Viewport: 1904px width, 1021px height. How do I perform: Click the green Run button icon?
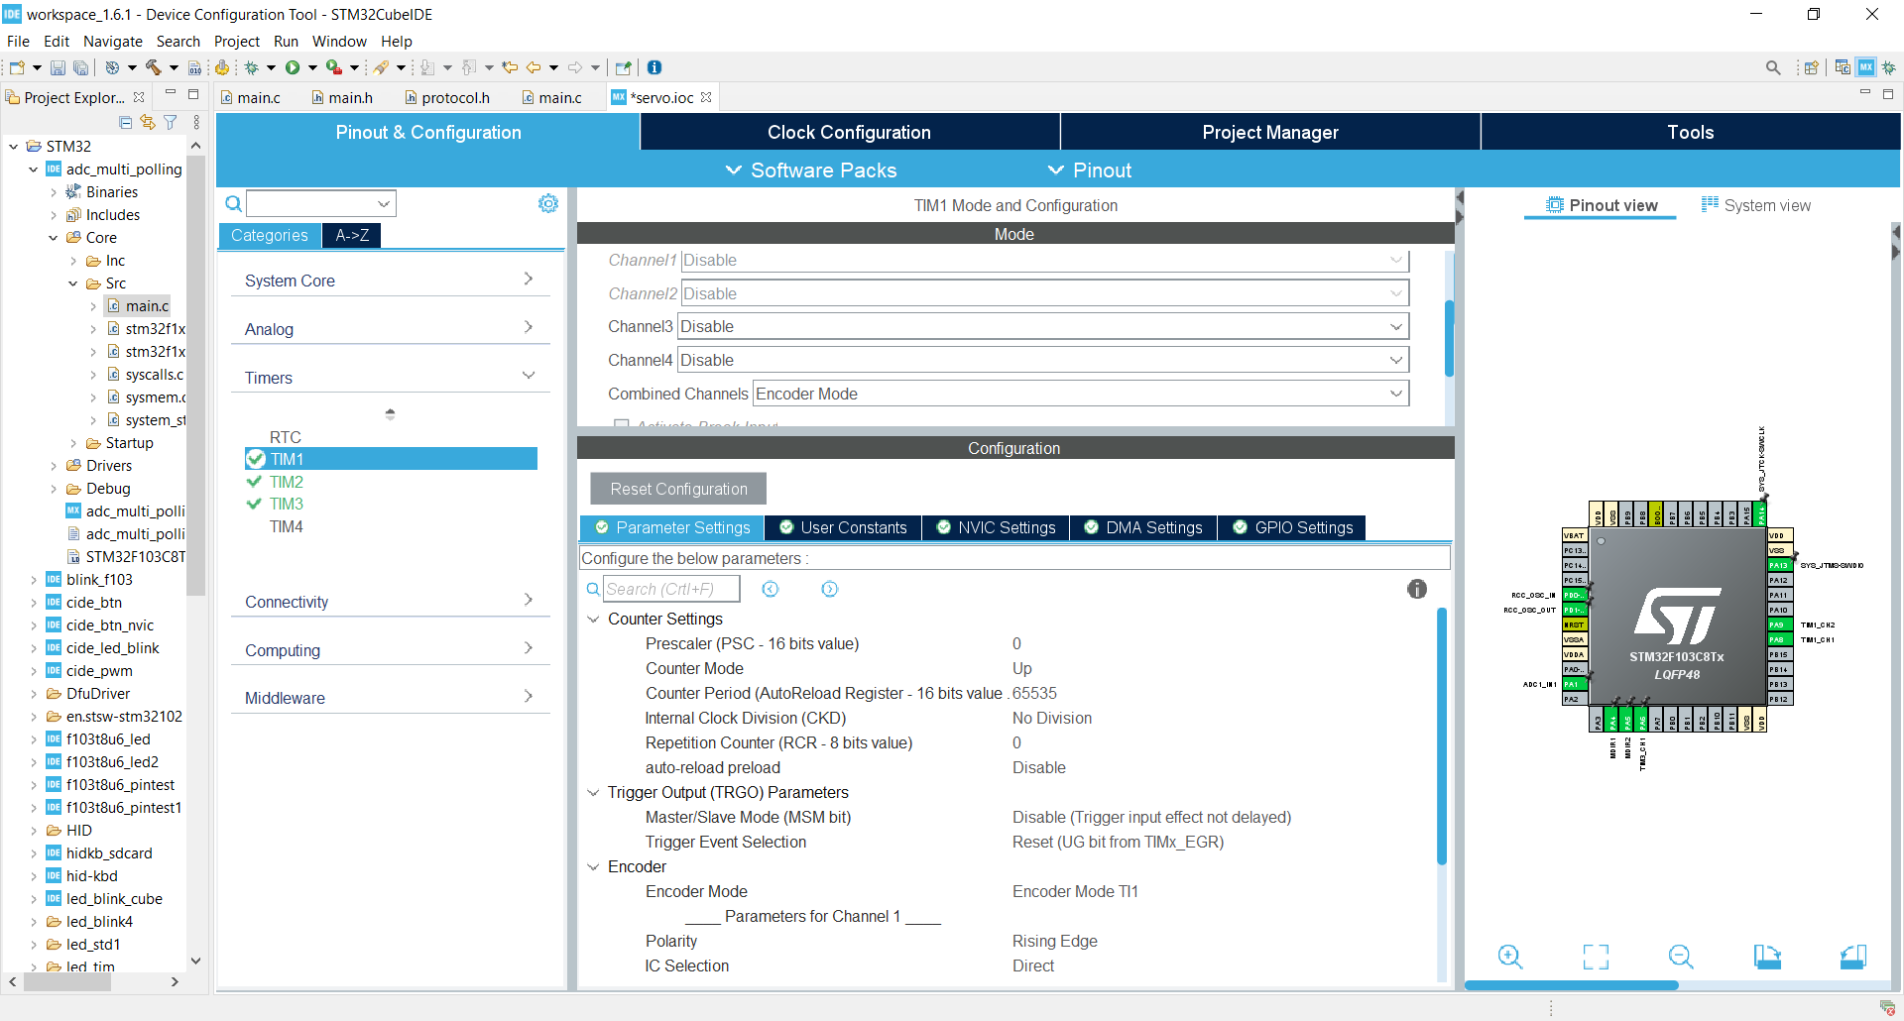pos(293,67)
